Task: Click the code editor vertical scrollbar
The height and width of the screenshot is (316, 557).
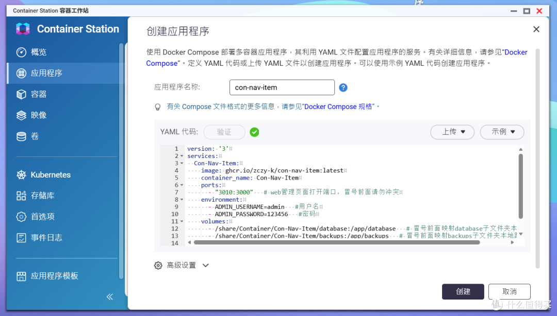Action: click(521, 186)
